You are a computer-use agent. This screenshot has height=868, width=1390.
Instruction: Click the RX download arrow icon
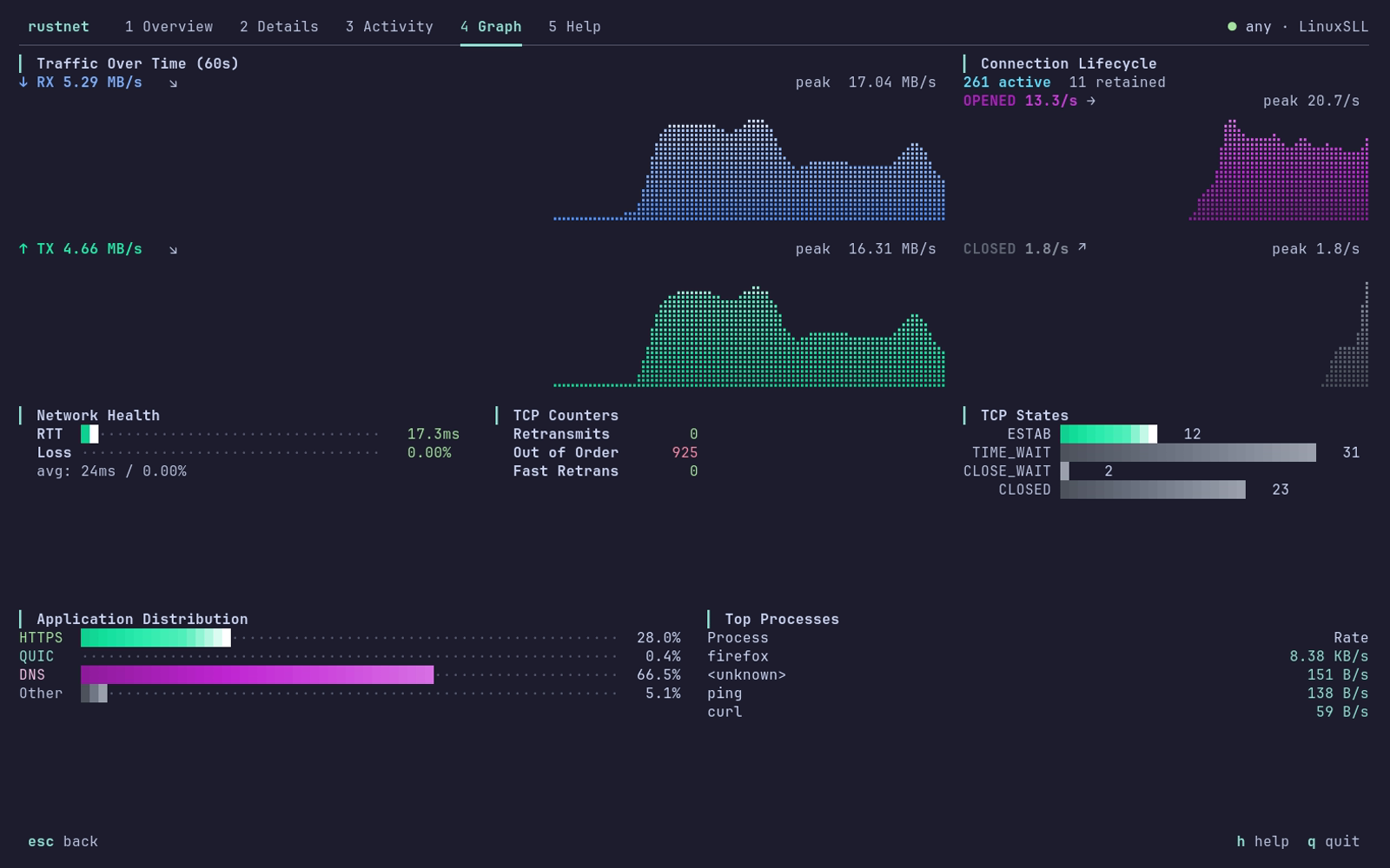pyautogui.click(x=23, y=82)
